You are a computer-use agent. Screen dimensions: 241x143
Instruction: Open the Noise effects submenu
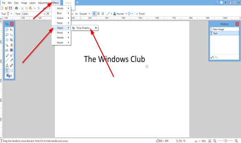tap(61, 23)
